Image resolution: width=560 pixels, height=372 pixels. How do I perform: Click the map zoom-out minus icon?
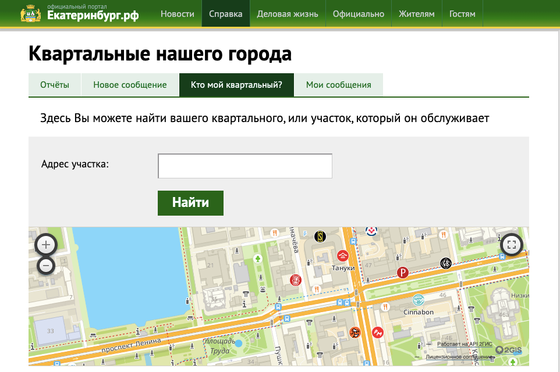(46, 265)
